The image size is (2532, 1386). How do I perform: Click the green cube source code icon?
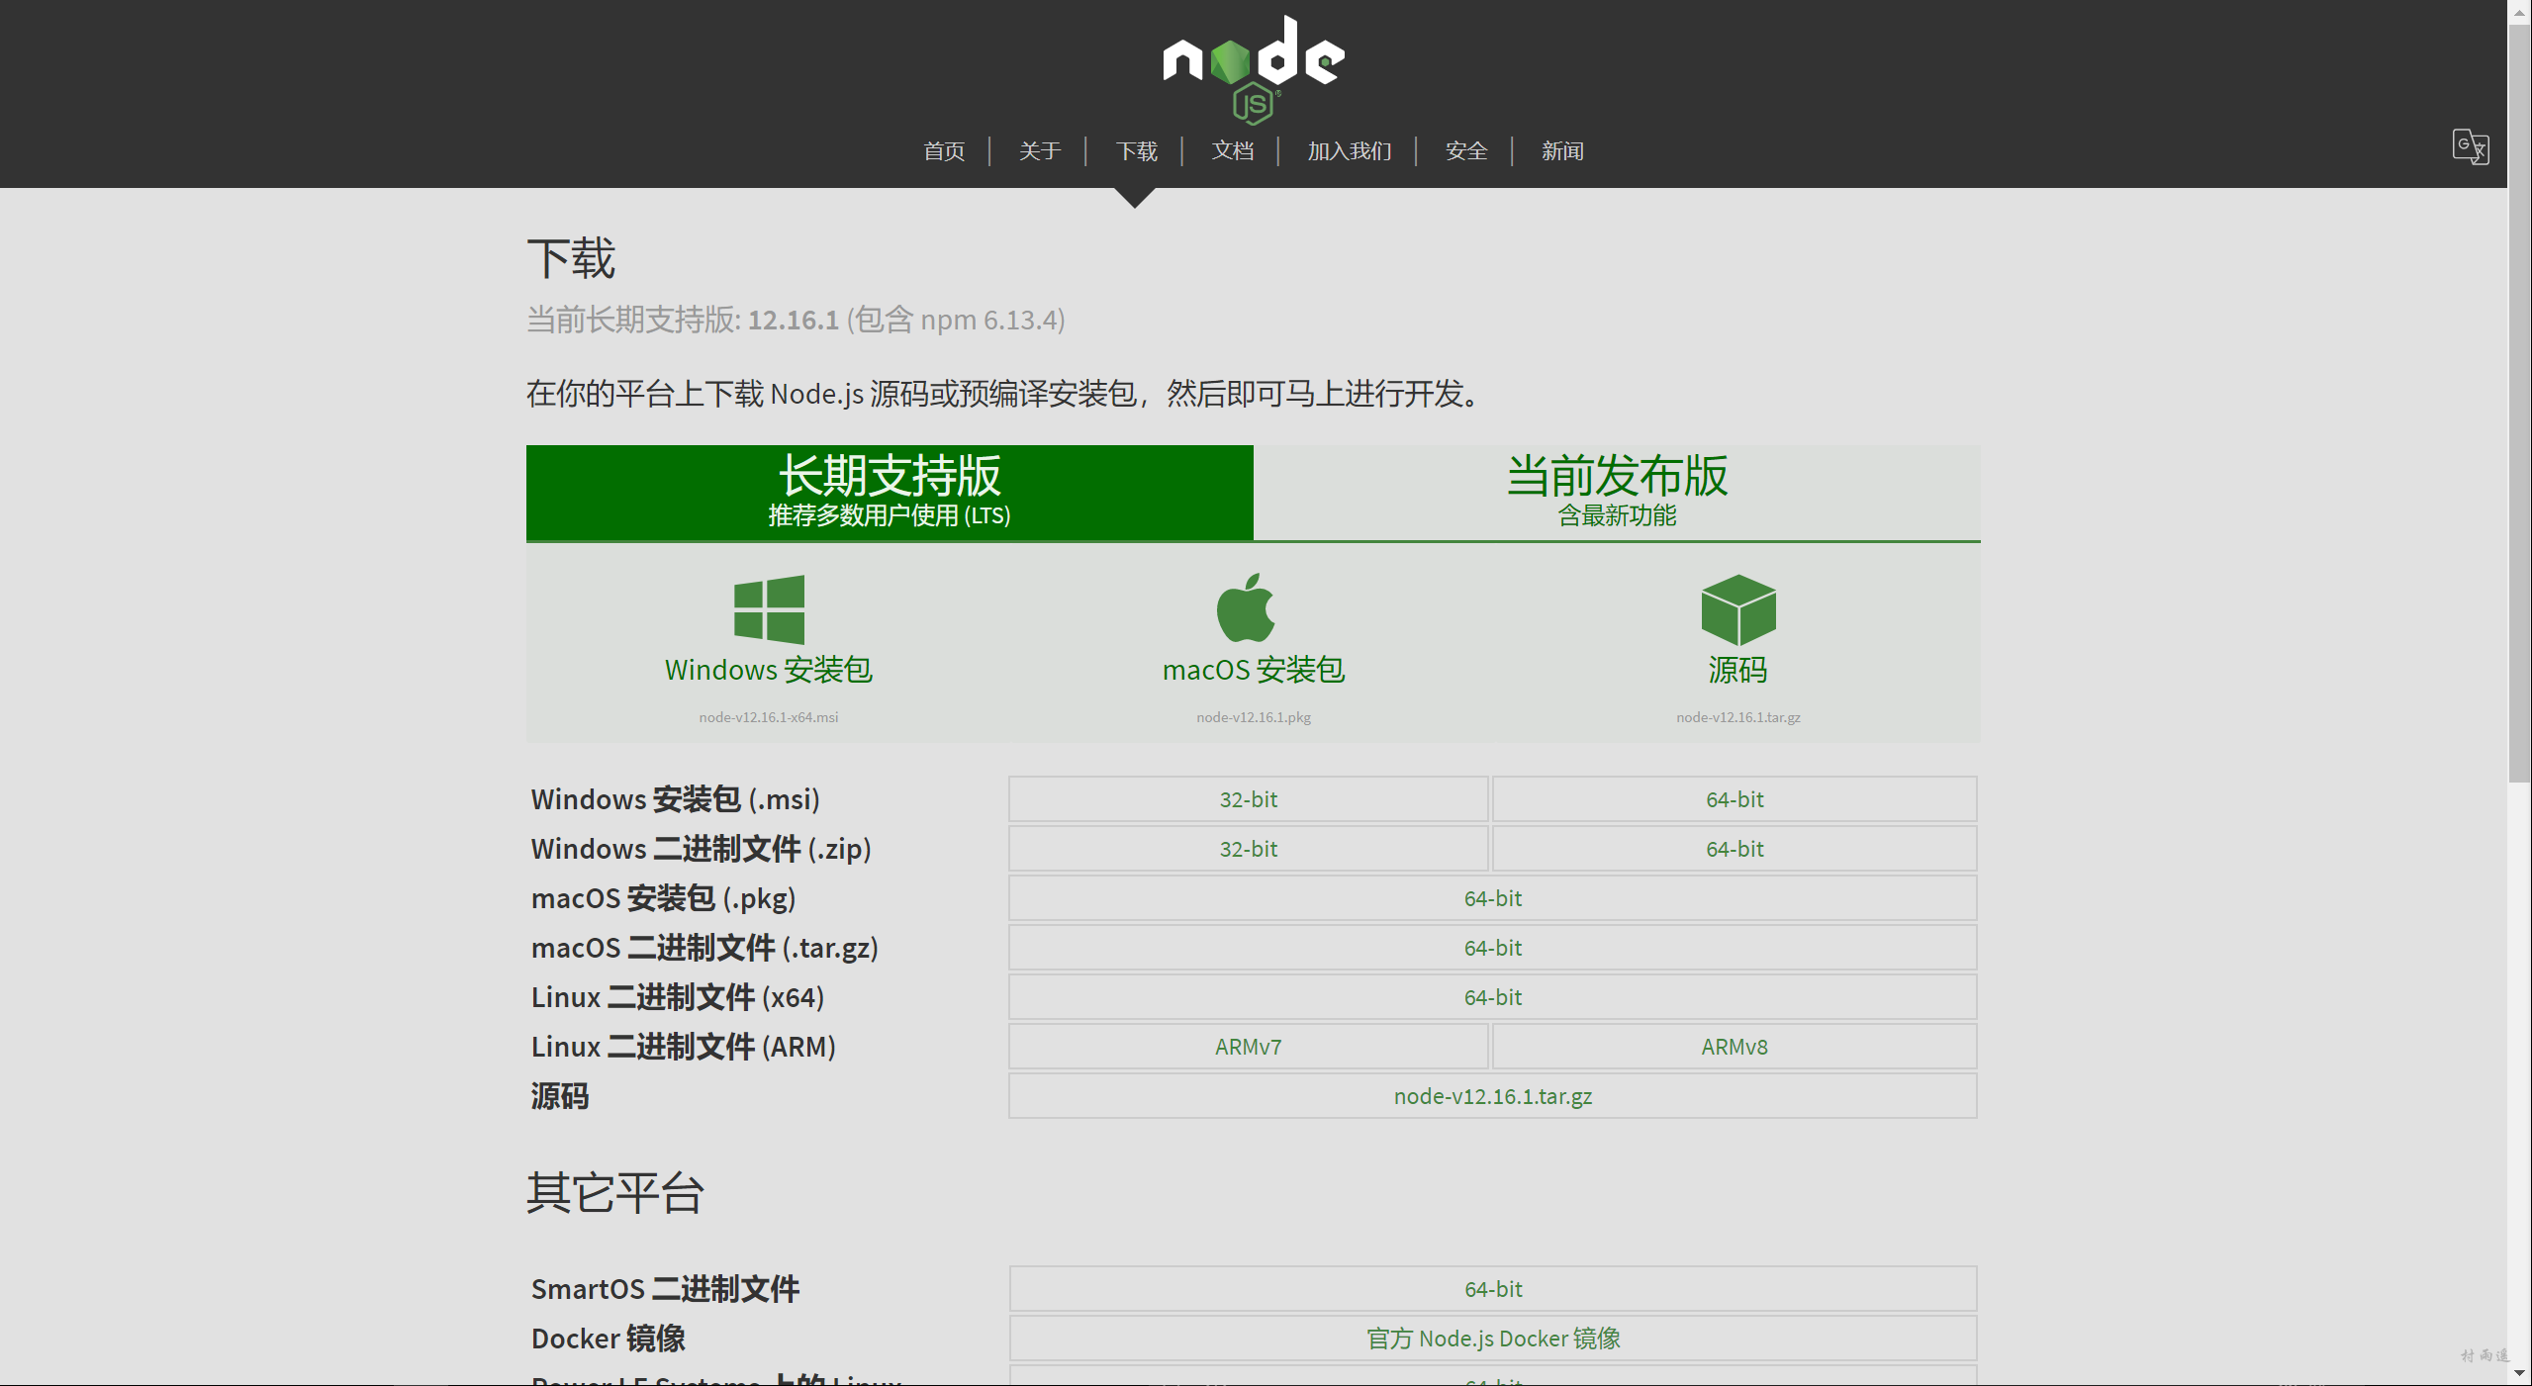[x=1737, y=609]
